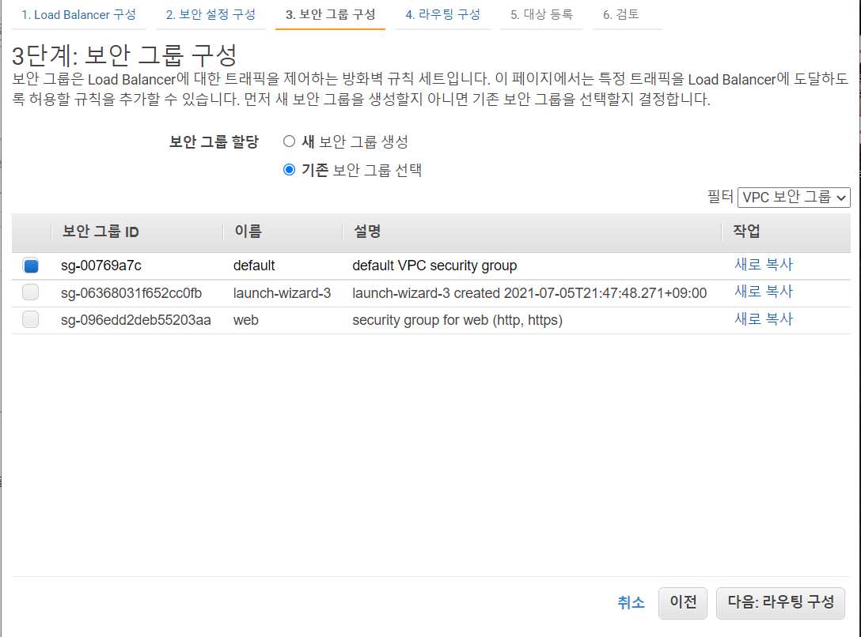Open the '6. 검토' tab
The image size is (861, 637).
[621, 15]
